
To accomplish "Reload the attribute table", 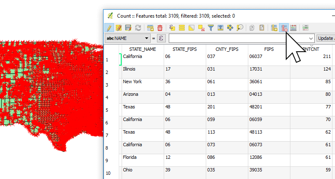I will [138, 28].
